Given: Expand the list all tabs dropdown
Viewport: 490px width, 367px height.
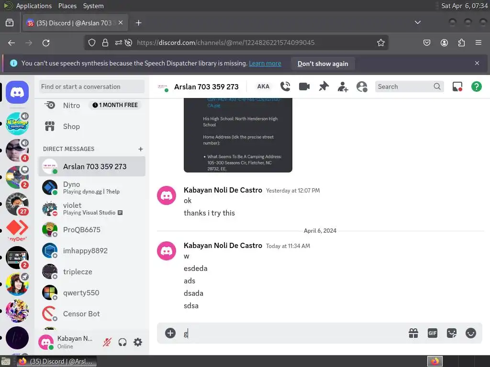Looking at the screenshot, I should [417, 22].
